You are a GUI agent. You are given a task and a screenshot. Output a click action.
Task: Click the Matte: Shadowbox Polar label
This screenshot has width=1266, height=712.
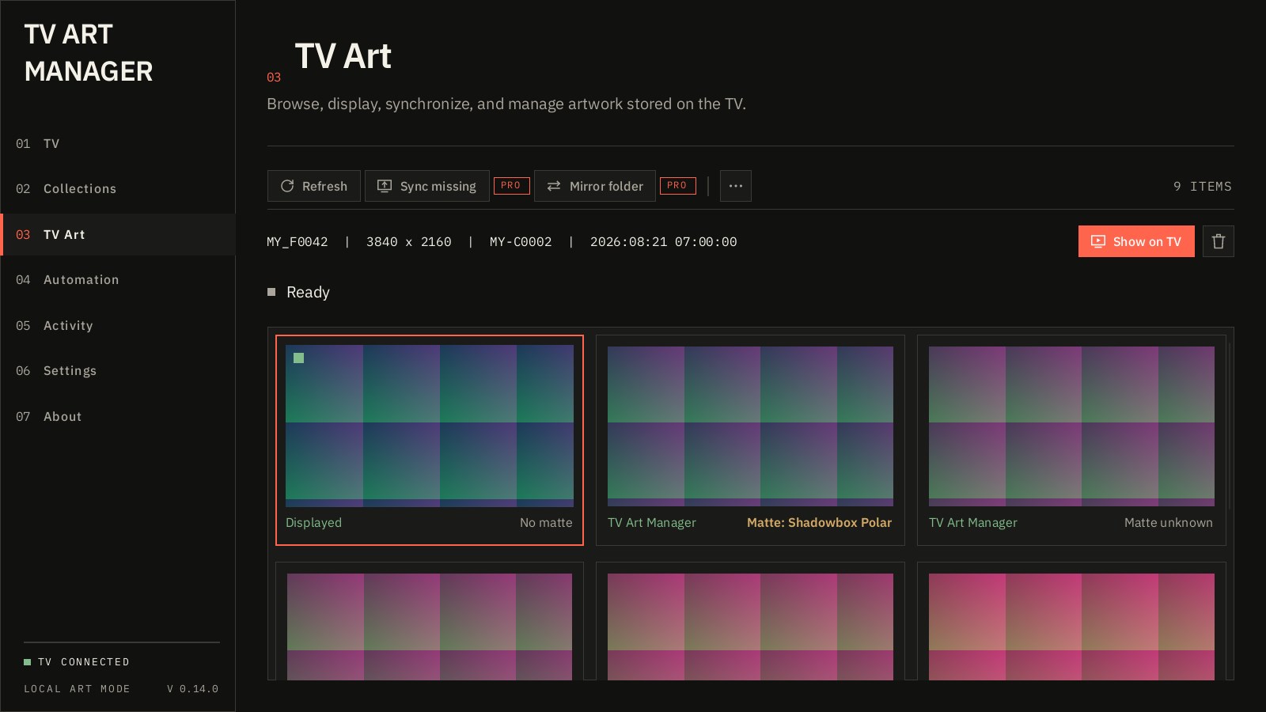coord(819,523)
